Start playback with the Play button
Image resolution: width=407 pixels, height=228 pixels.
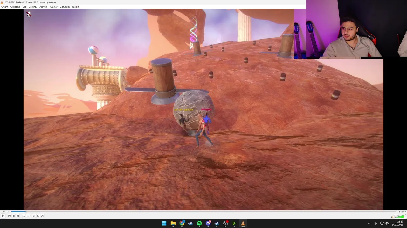click(x=3, y=216)
